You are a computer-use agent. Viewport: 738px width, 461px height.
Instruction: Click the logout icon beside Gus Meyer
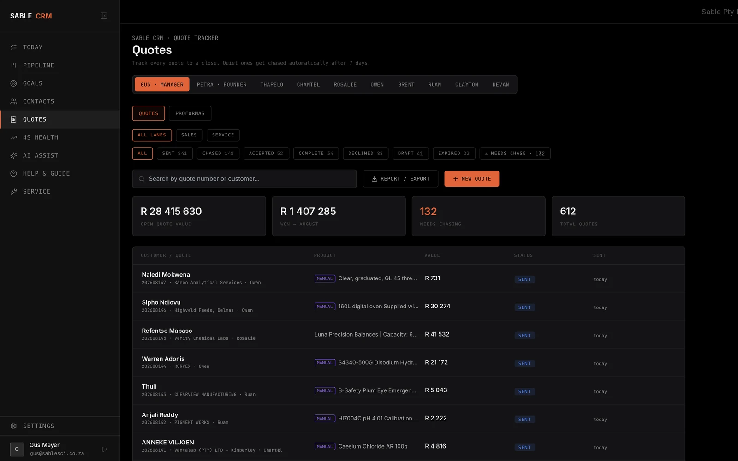tap(105, 449)
